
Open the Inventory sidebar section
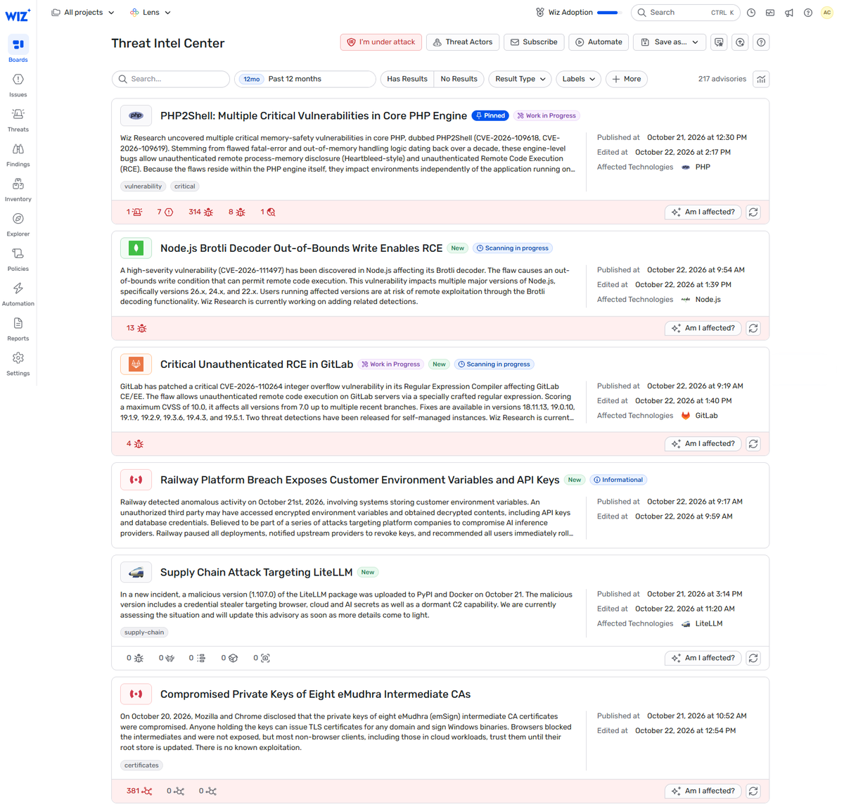[x=18, y=189]
